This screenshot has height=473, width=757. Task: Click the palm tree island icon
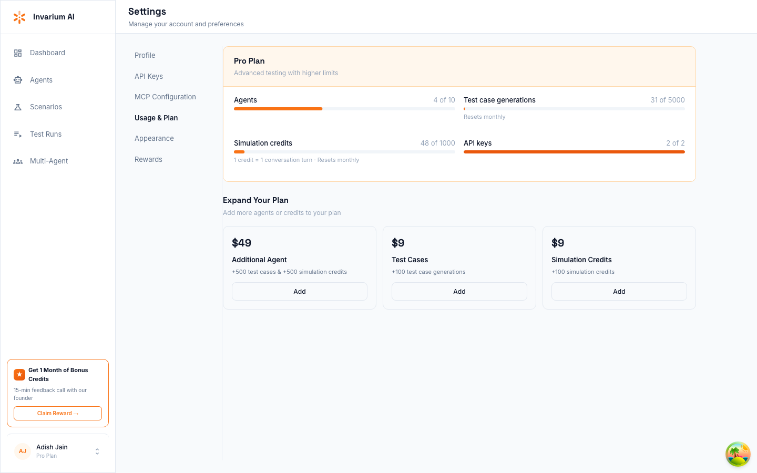pos(738,454)
